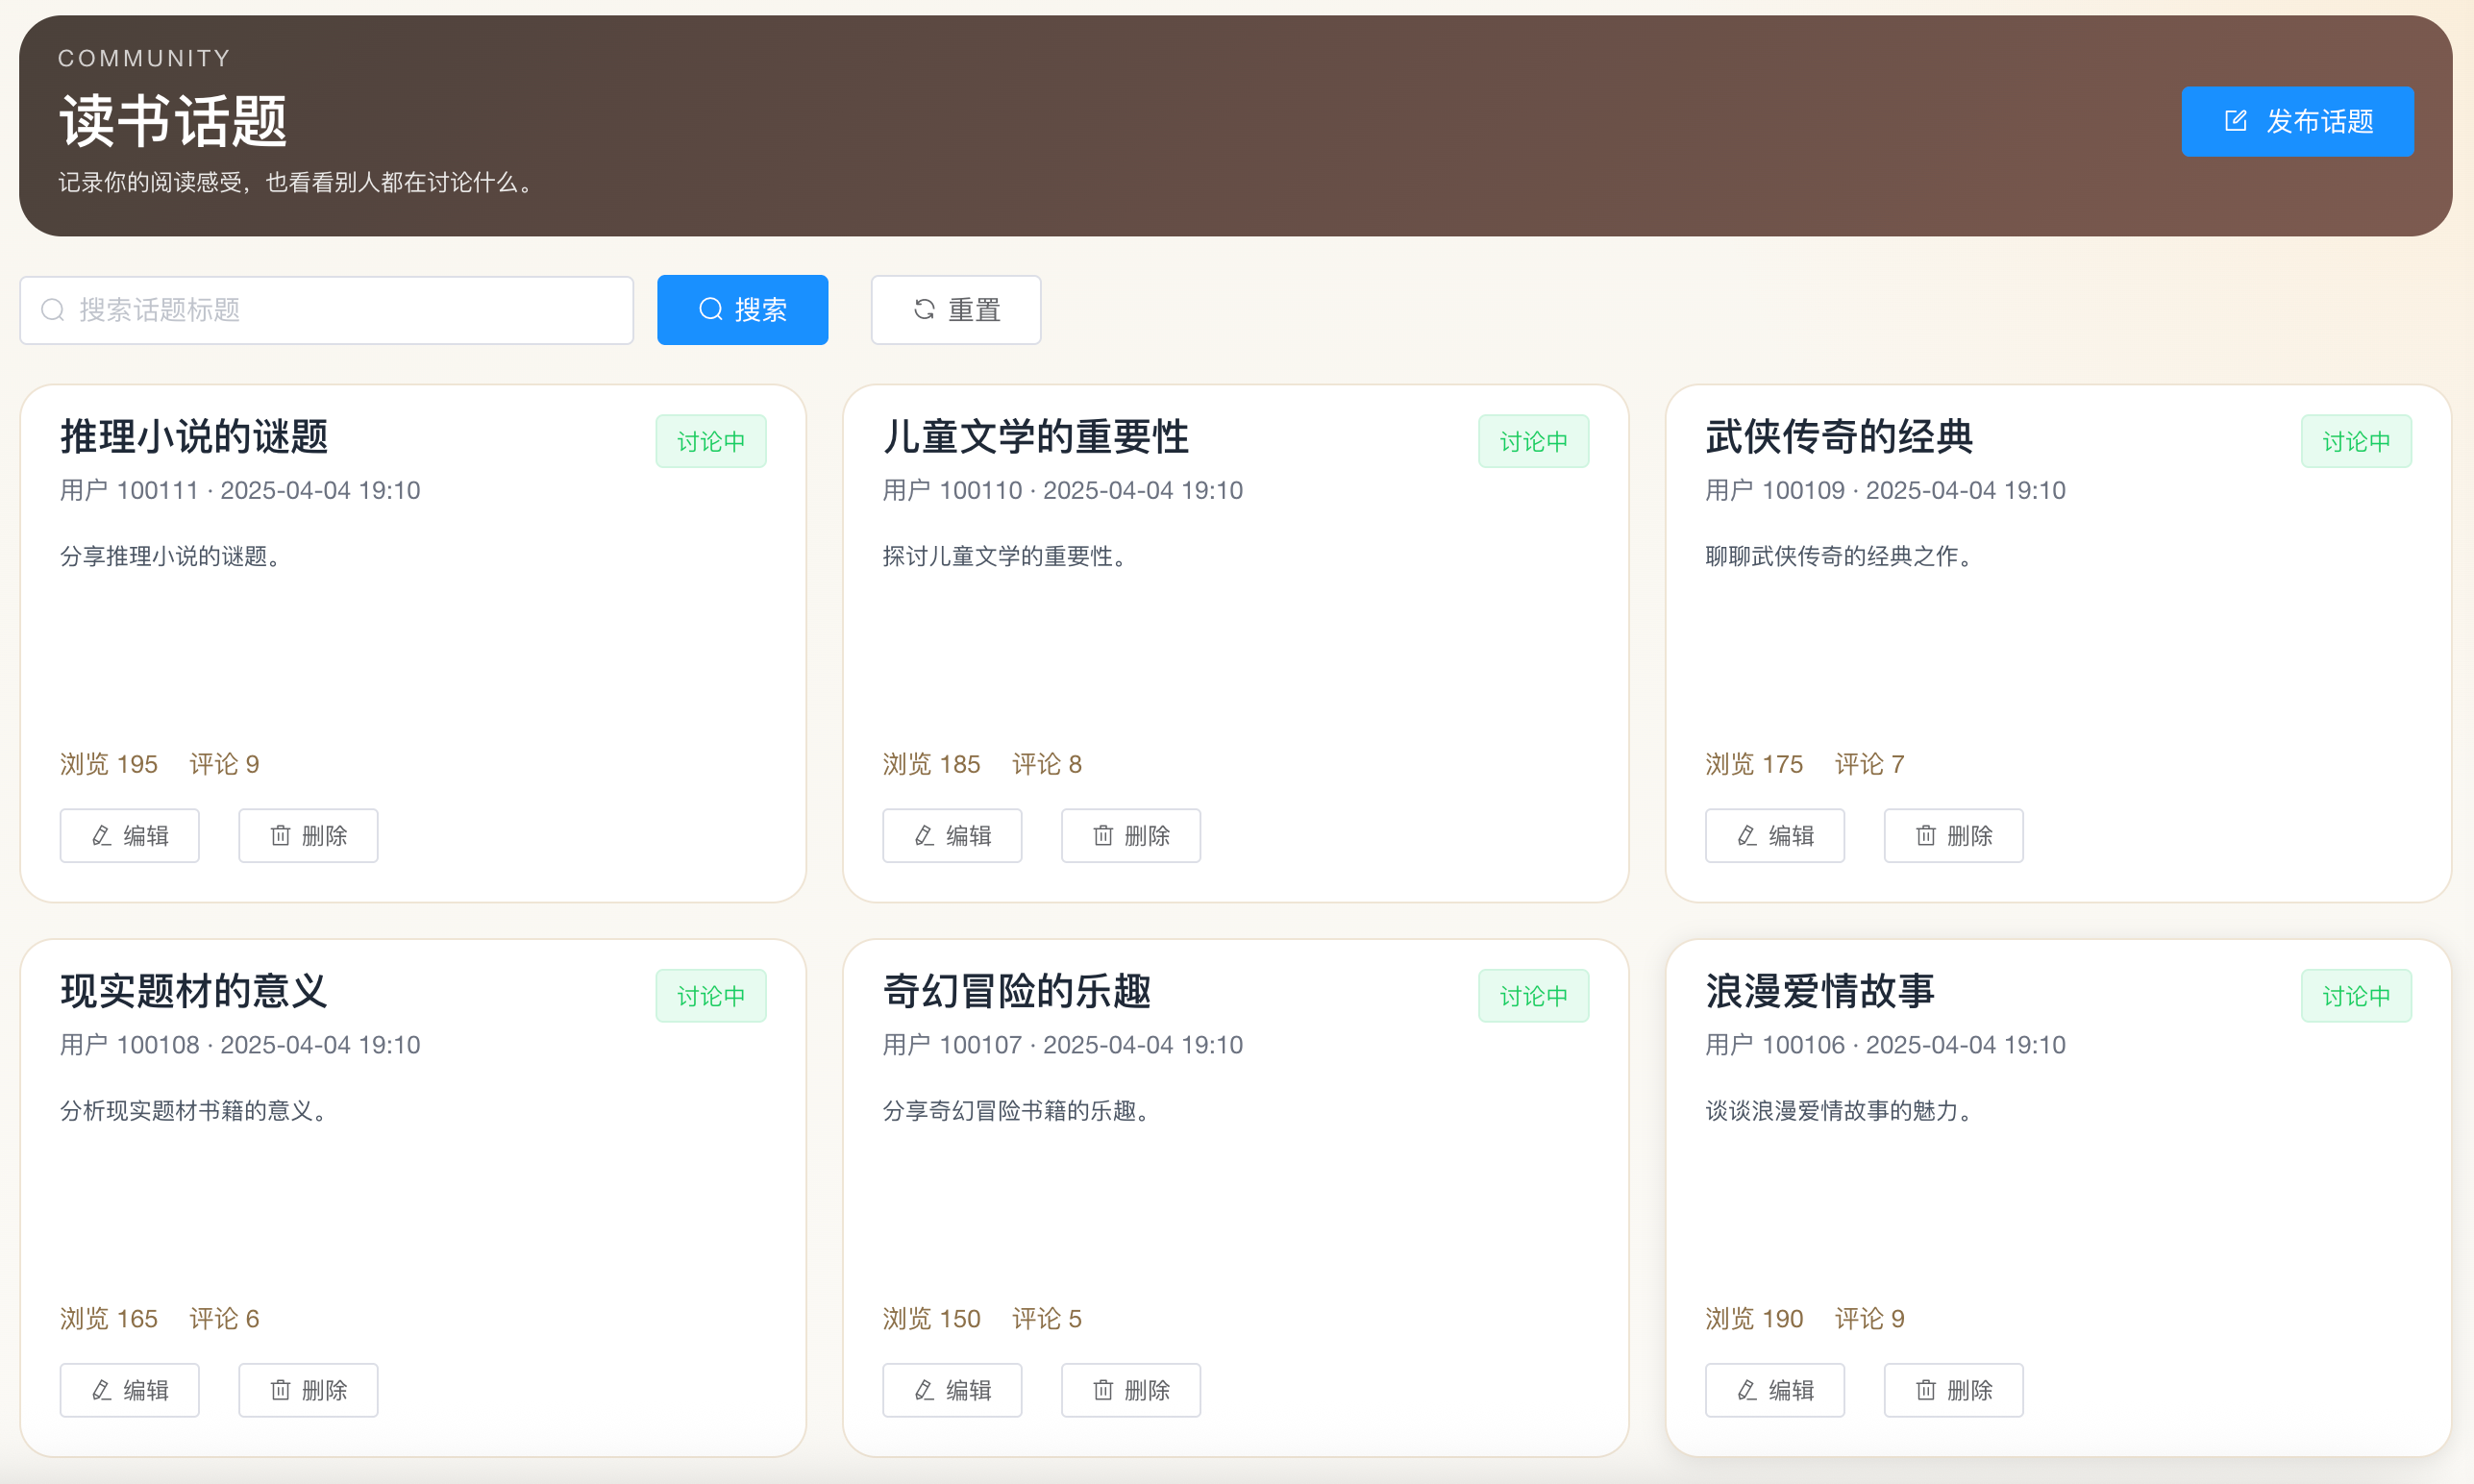The height and width of the screenshot is (1484, 2474).
Task: Focus the 搜索话题标题 search input field
Action: pyautogui.click(x=340, y=310)
